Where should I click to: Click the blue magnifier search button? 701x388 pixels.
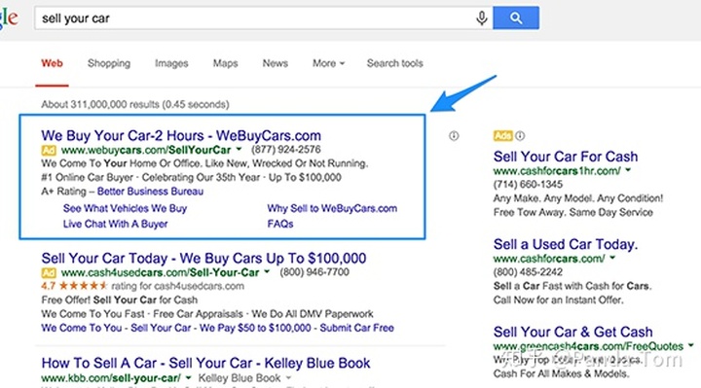tap(516, 18)
